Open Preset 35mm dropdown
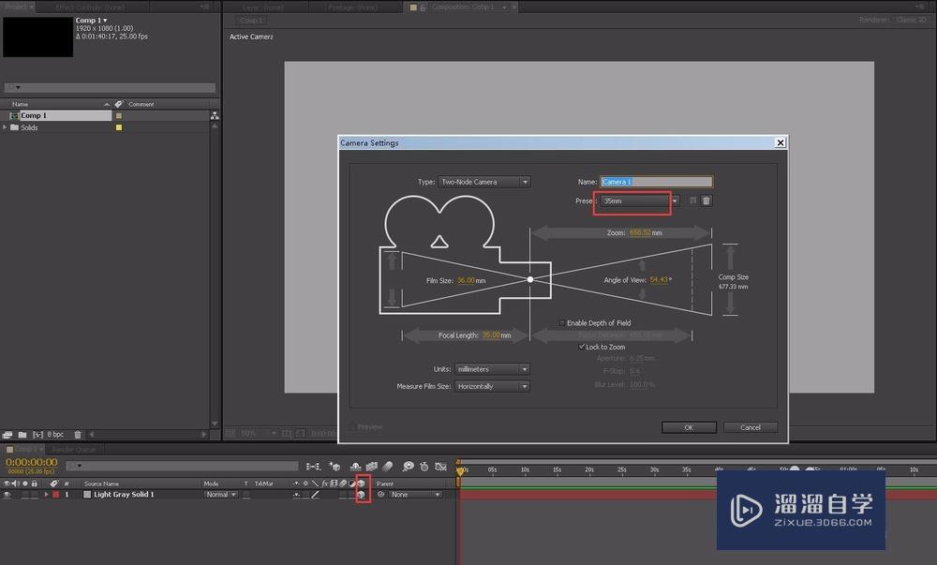The image size is (937, 565). point(639,201)
